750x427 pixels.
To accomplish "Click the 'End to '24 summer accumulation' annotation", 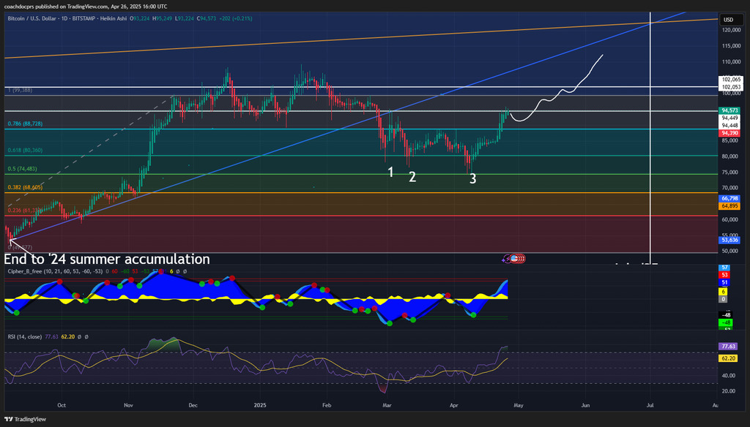I will pos(107,260).
